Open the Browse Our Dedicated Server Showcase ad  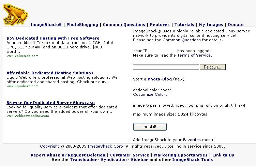point(50,103)
